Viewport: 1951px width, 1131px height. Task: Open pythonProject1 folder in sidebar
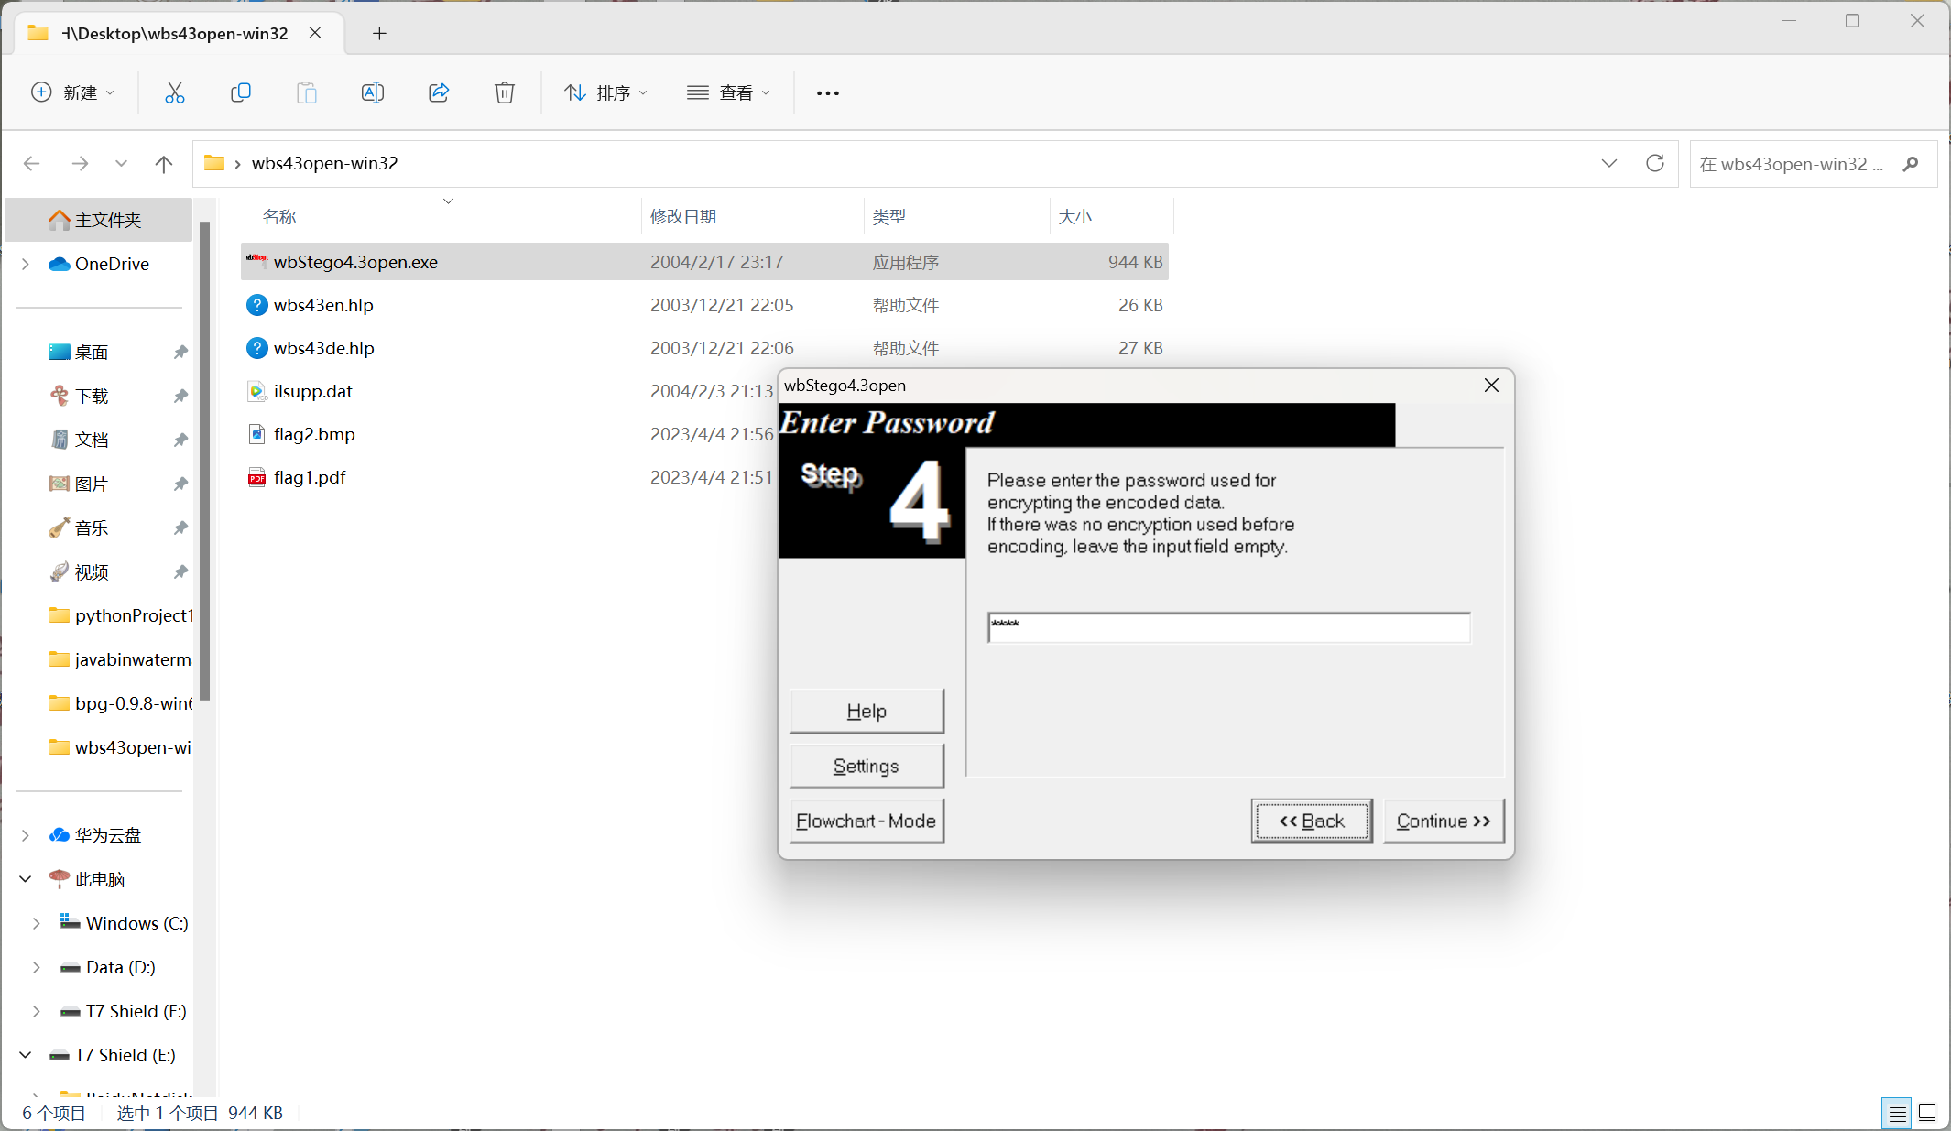[x=121, y=615]
